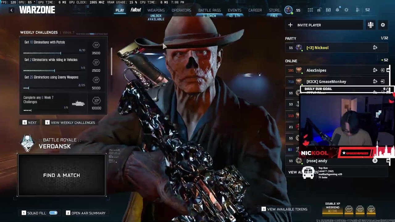Click the week pager segments next to Week 7
Image resolution: width=395 pixels, height=222 pixels.
92,34
